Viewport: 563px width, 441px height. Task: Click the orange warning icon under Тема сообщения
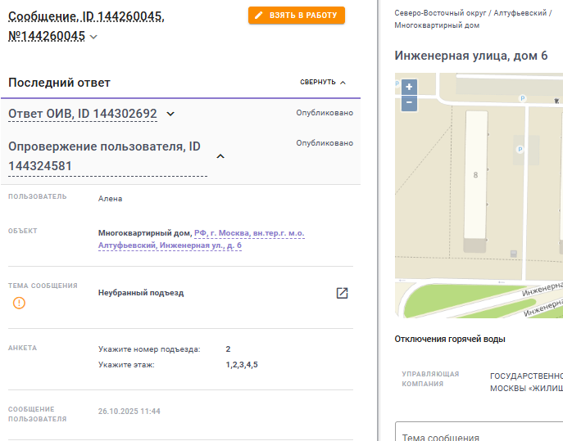tap(19, 303)
